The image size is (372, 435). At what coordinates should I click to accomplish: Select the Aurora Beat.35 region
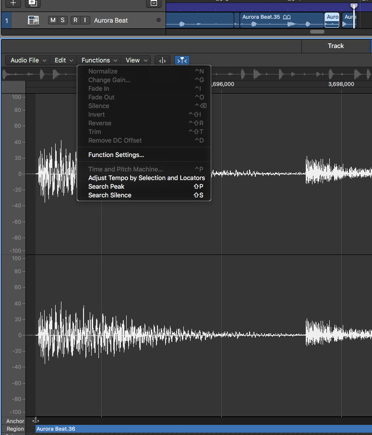coord(282,20)
